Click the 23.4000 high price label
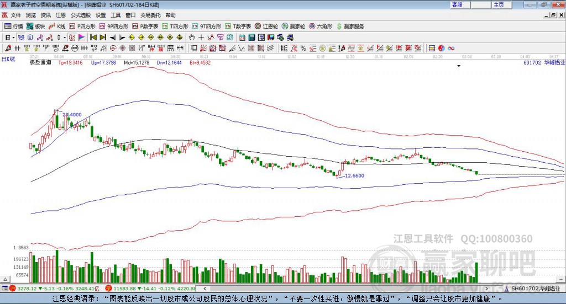The image size is (566, 304). point(72,115)
